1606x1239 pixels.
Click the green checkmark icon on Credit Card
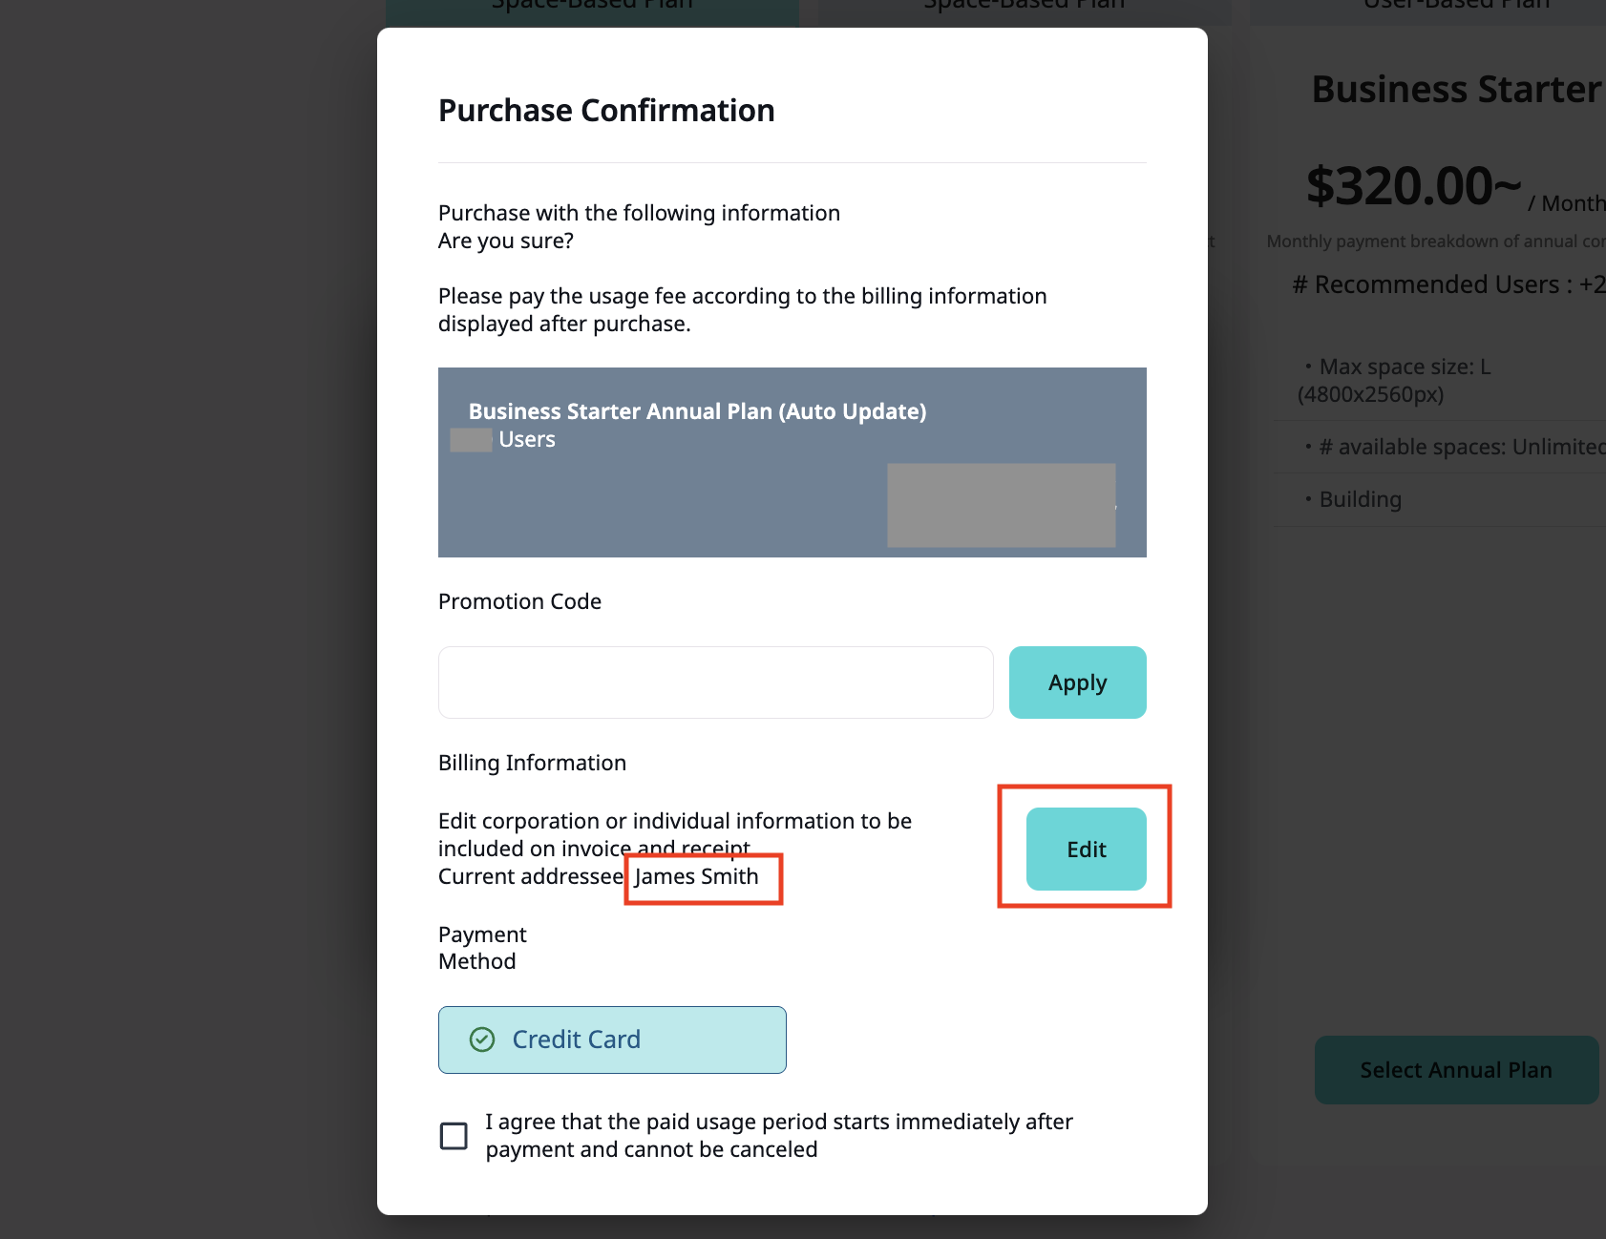pos(482,1039)
